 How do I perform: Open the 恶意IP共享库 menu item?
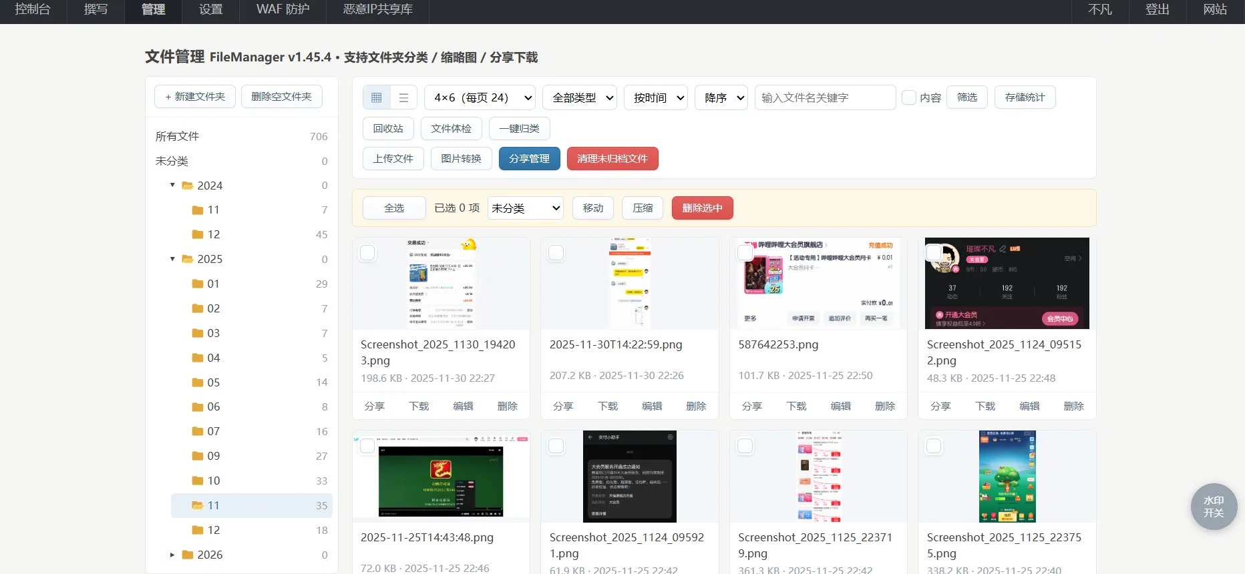(x=378, y=9)
